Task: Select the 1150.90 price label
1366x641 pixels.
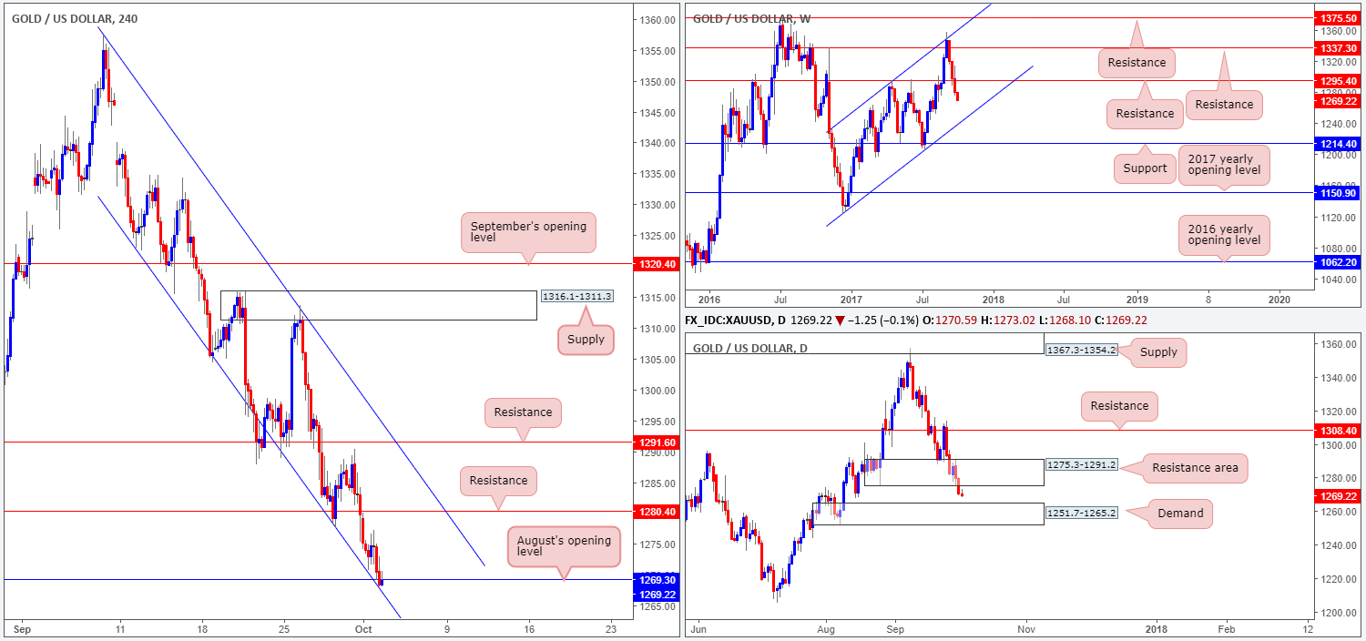Action: 1339,193
